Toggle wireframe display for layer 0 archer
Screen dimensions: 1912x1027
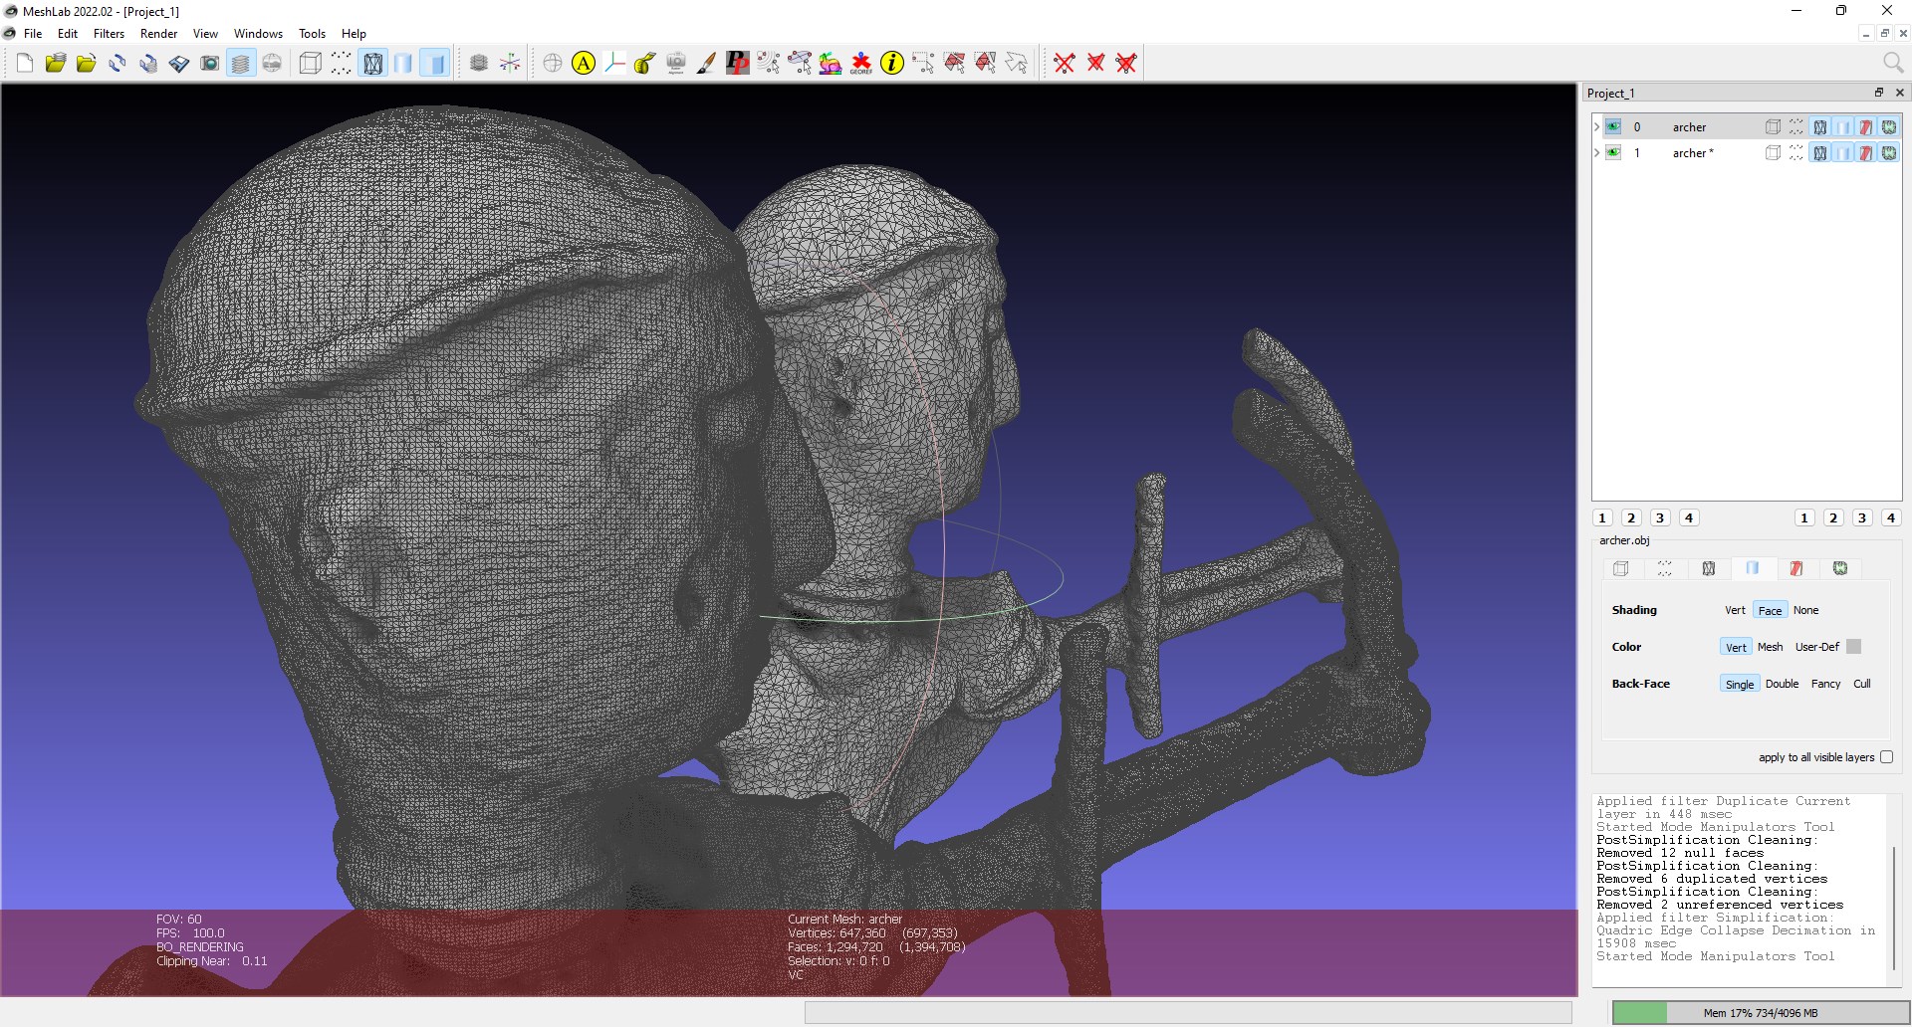[x=1820, y=126]
